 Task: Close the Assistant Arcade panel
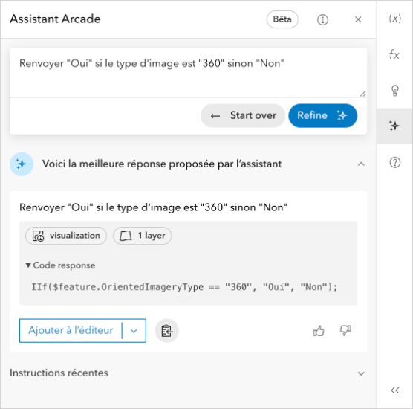358,19
